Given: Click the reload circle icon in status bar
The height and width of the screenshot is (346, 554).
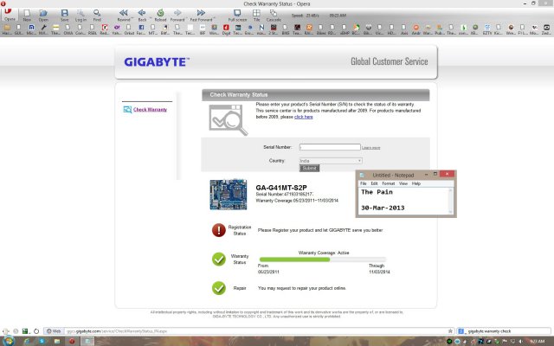Looking at the screenshot, I should pyautogui.click(x=36, y=331).
